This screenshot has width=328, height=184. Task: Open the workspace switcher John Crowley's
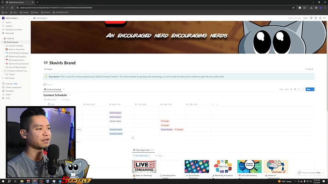pyautogui.click(x=12, y=18)
